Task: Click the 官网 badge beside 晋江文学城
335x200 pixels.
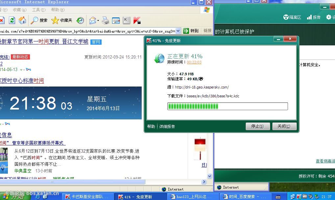Action: [96, 42]
